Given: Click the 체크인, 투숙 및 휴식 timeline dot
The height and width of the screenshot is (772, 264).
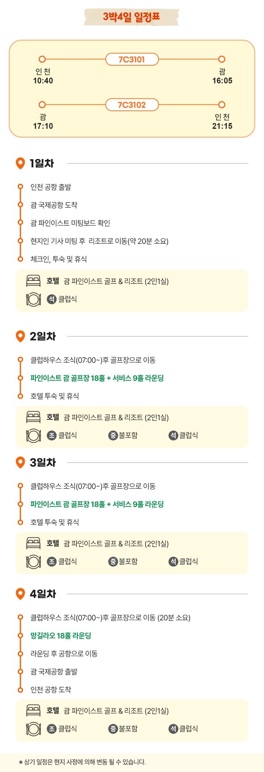Looking at the screenshot, I should pos(20,259).
